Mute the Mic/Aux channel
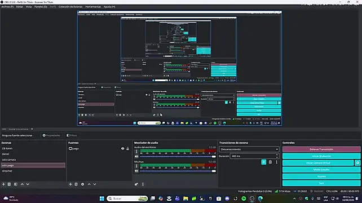This screenshot has width=362, height=203. 136,171
